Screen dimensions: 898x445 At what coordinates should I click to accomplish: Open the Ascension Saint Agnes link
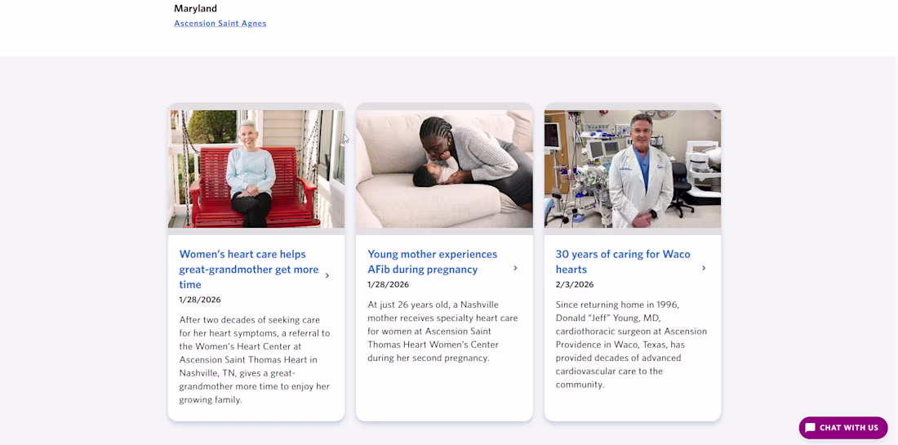(220, 24)
